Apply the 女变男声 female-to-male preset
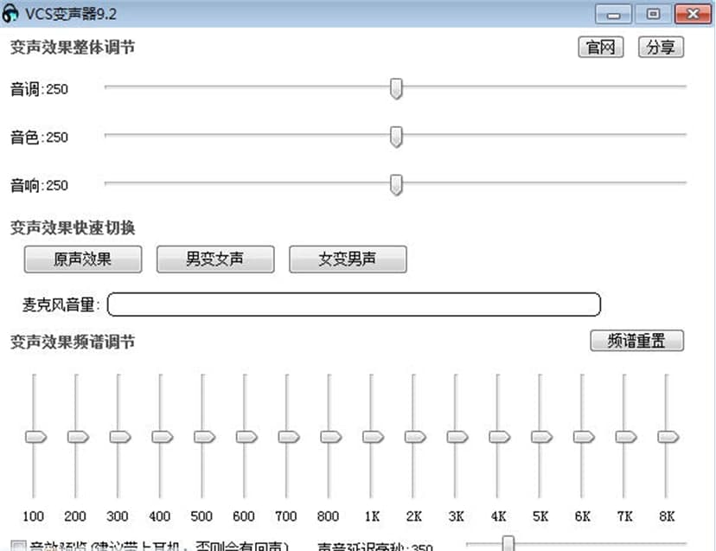 coord(348,259)
